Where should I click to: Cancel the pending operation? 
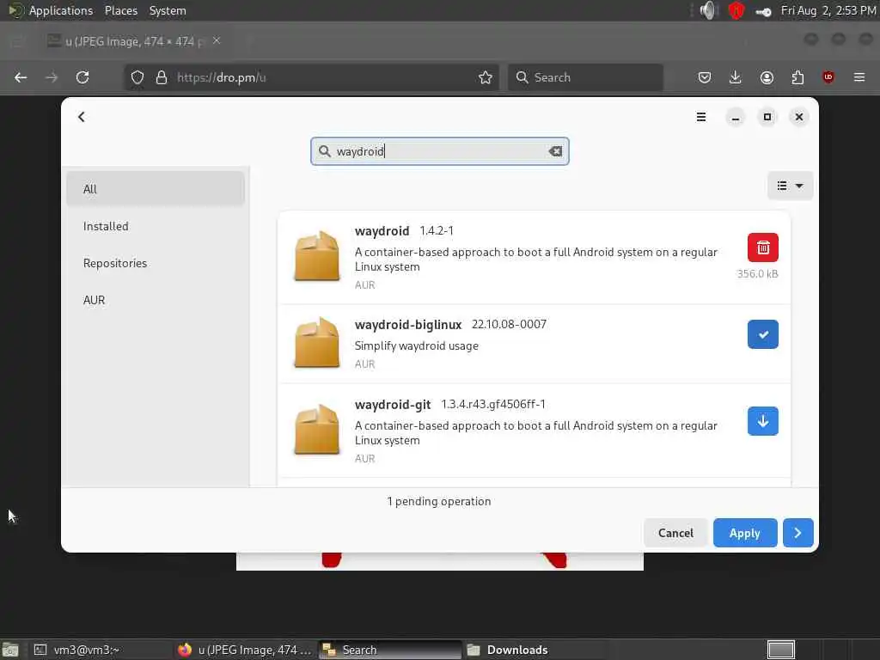[x=675, y=533]
